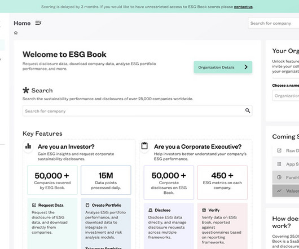This screenshot has height=249, width=299.
Task: Click the Home page title
Action: click(22, 23)
